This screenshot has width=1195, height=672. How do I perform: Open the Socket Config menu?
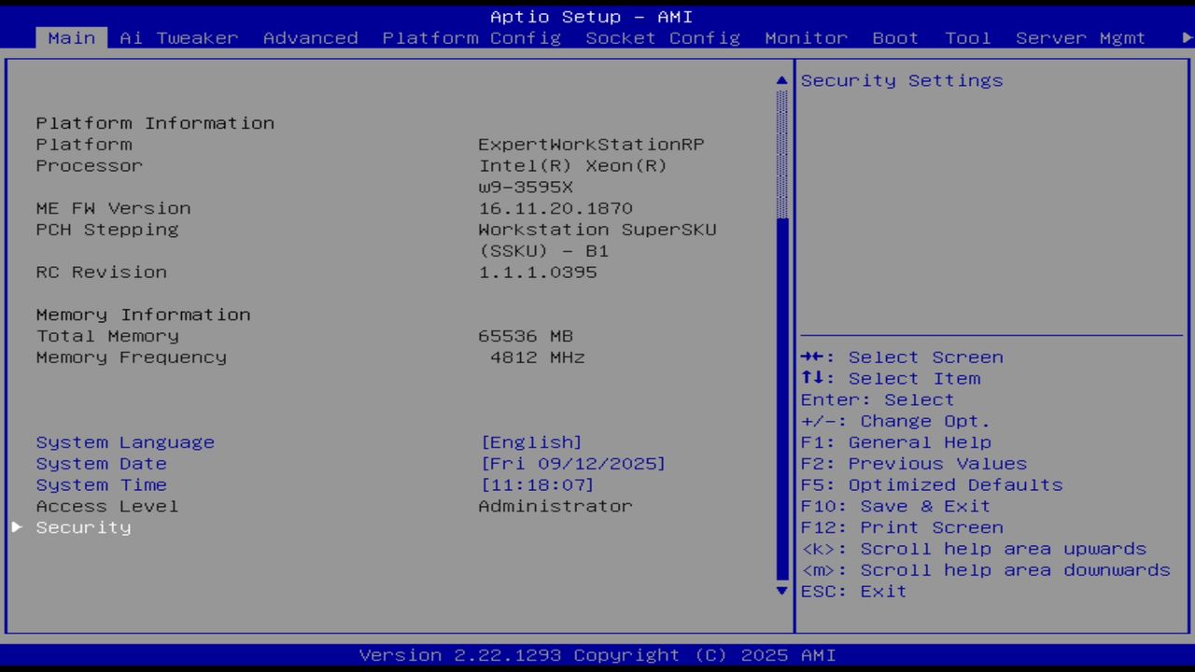click(663, 38)
